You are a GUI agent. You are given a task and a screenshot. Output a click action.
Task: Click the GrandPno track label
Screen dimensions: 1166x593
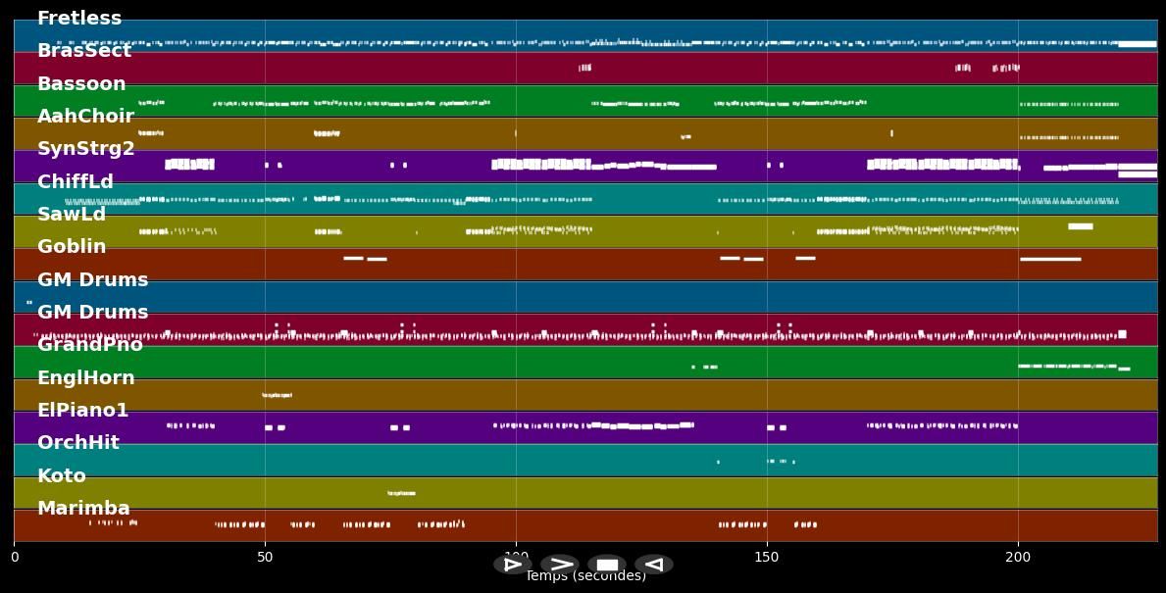tap(87, 344)
